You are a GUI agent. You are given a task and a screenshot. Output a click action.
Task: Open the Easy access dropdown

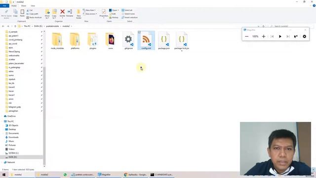tap(90, 14)
